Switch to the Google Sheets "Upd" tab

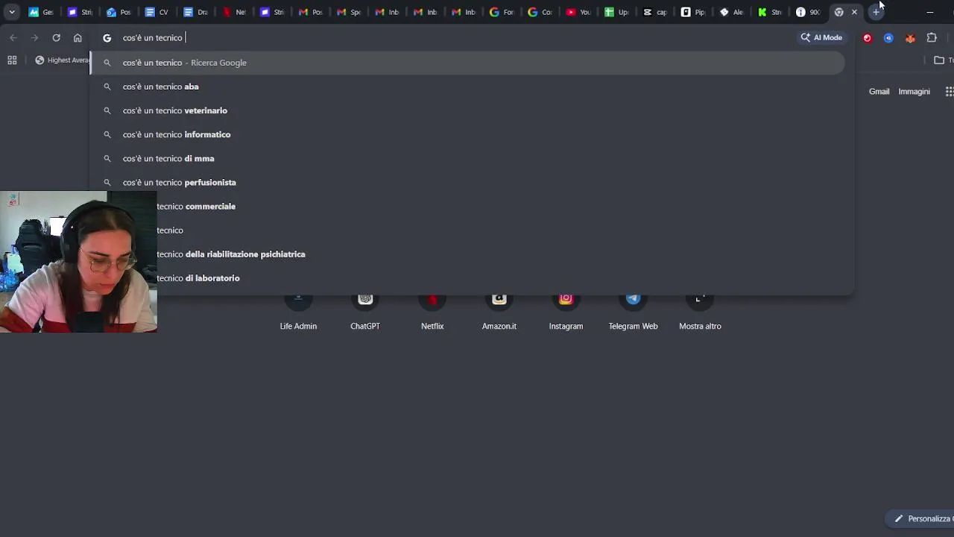pos(617,12)
